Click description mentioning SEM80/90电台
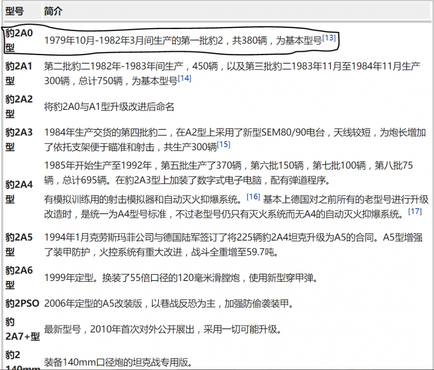This screenshot has width=434, height=370. point(235,139)
